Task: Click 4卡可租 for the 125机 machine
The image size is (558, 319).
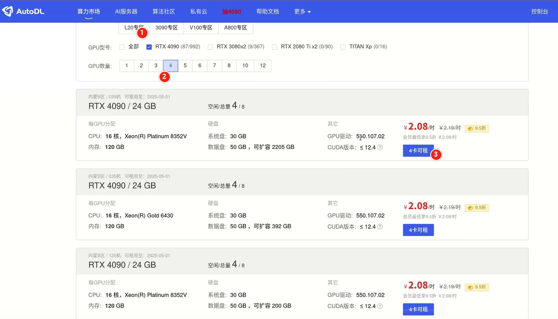Action: pyautogui.click(x=418, y=309)
